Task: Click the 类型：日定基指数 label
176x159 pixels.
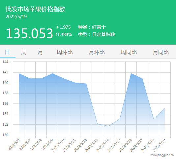Action: (97, 34)
